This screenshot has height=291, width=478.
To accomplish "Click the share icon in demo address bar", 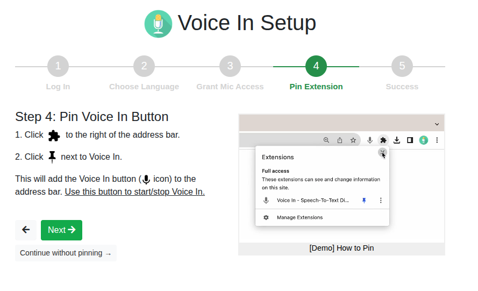I will tap(340, 140).
